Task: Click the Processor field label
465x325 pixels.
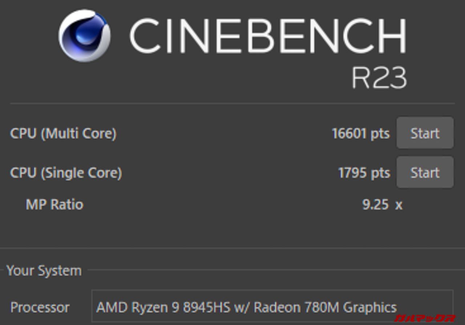Action: click(x=40, y=308)
